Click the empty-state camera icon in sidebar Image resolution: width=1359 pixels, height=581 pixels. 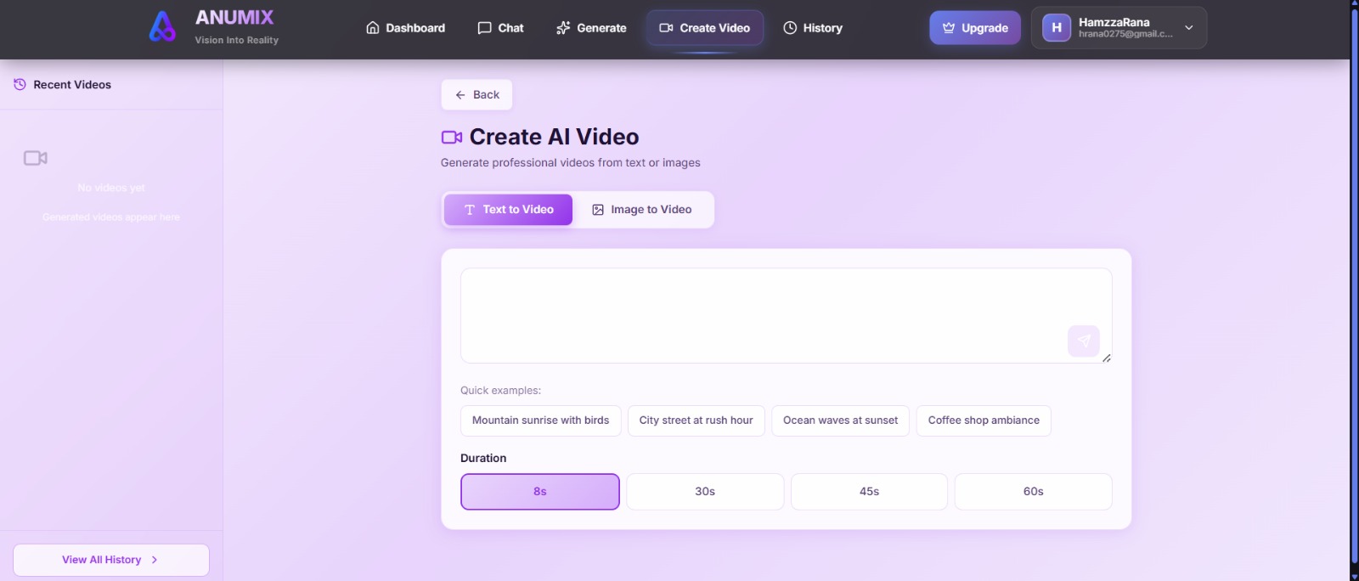click(x=36, y=158)
